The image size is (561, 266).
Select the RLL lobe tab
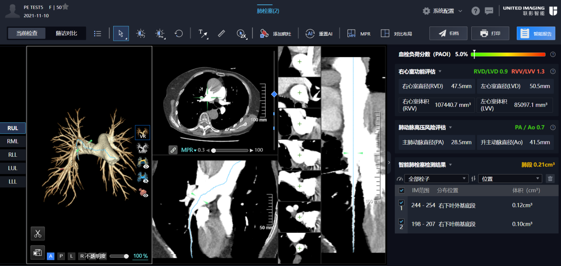13,155
